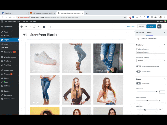Click the New content admin bar link
The height and width of the screenshot is (125, 167).
(33, 21)
